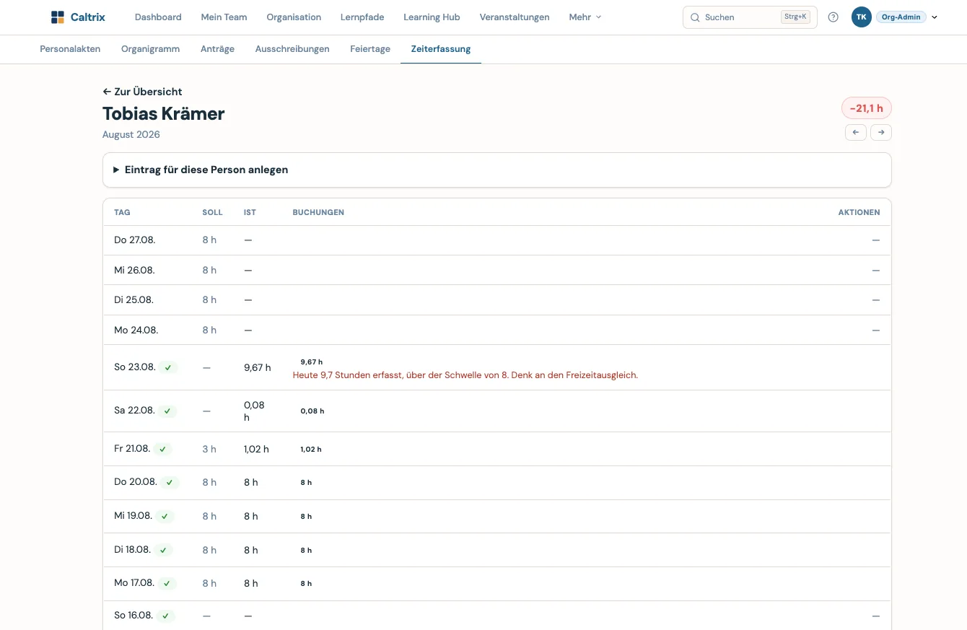Click the TAG column header
The width and height of the screenshot is (967, 630).
pyautogui.click(x=122, y=212)
